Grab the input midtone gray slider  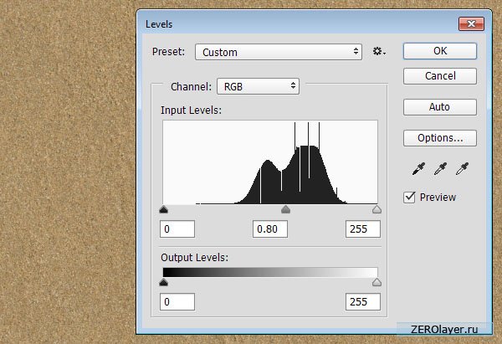[x=285, y=210]
